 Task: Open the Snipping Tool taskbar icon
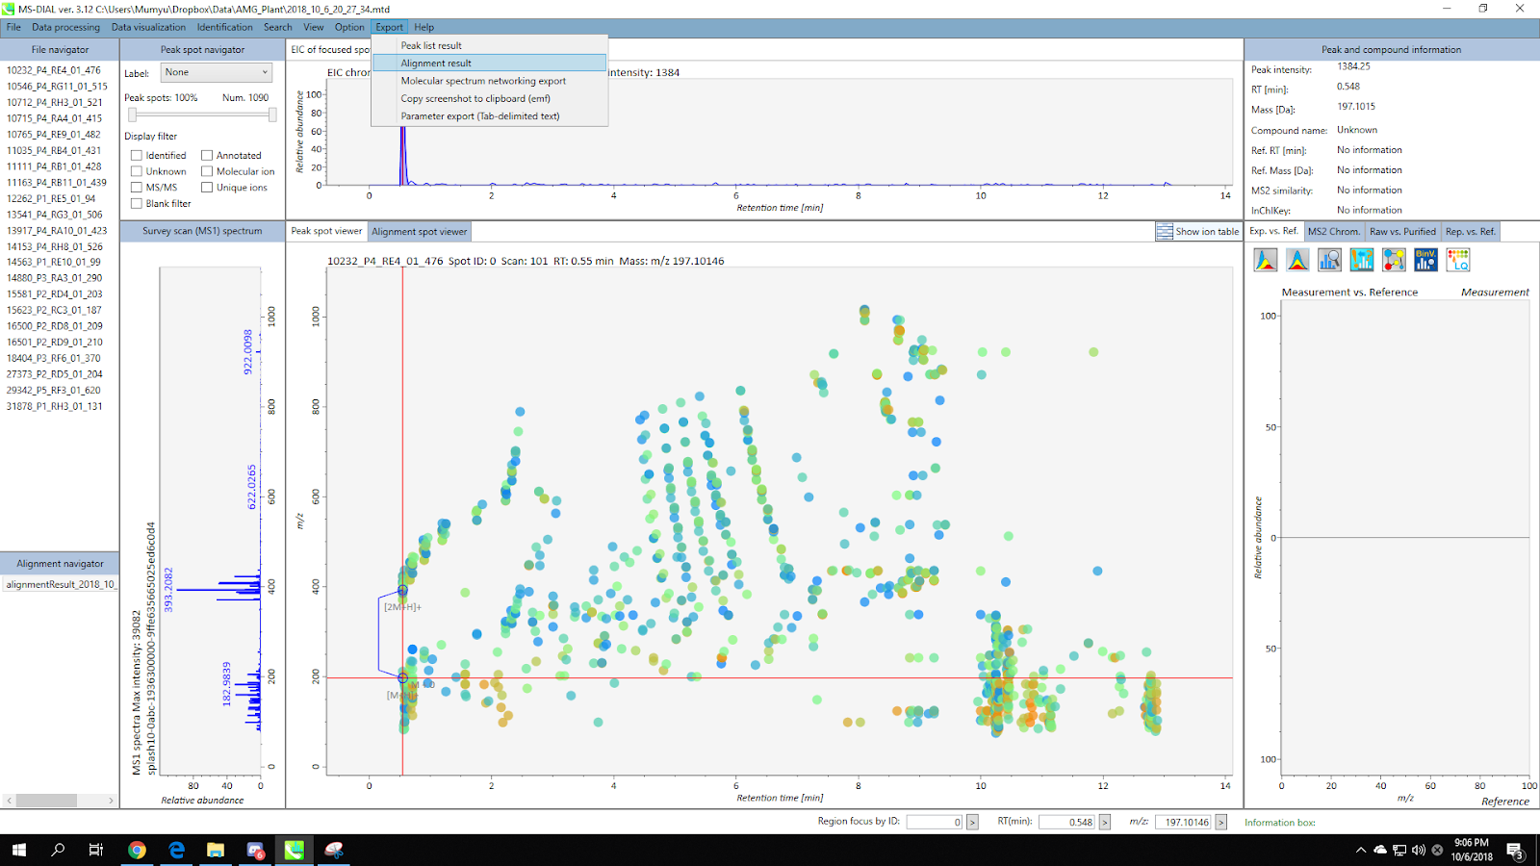[334, 850]
